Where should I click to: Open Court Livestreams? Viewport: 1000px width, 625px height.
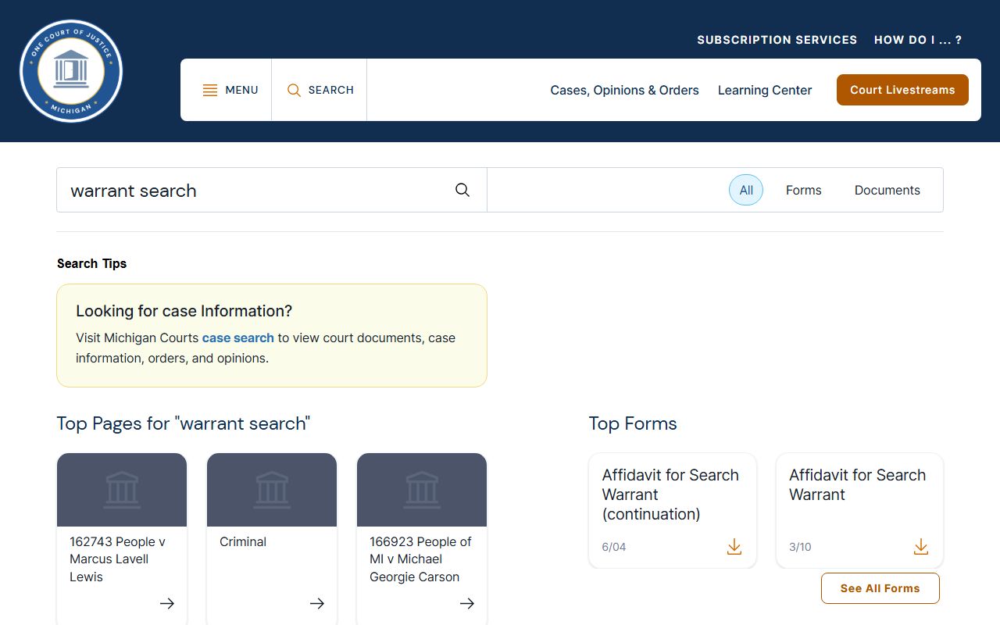[x=902, y=90]
